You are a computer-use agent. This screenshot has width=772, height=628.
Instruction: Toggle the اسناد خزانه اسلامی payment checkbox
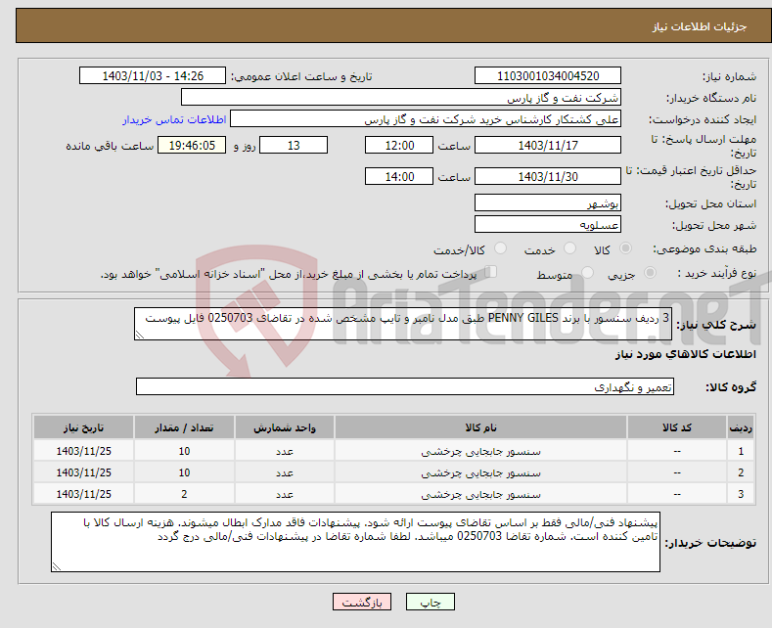[492, 274]
